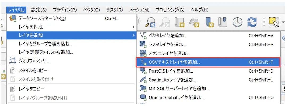Viewport: 287px width, 106px height.
Task: Open ジオリファレンサ... from Layer menu
Action: pos(71,61)
